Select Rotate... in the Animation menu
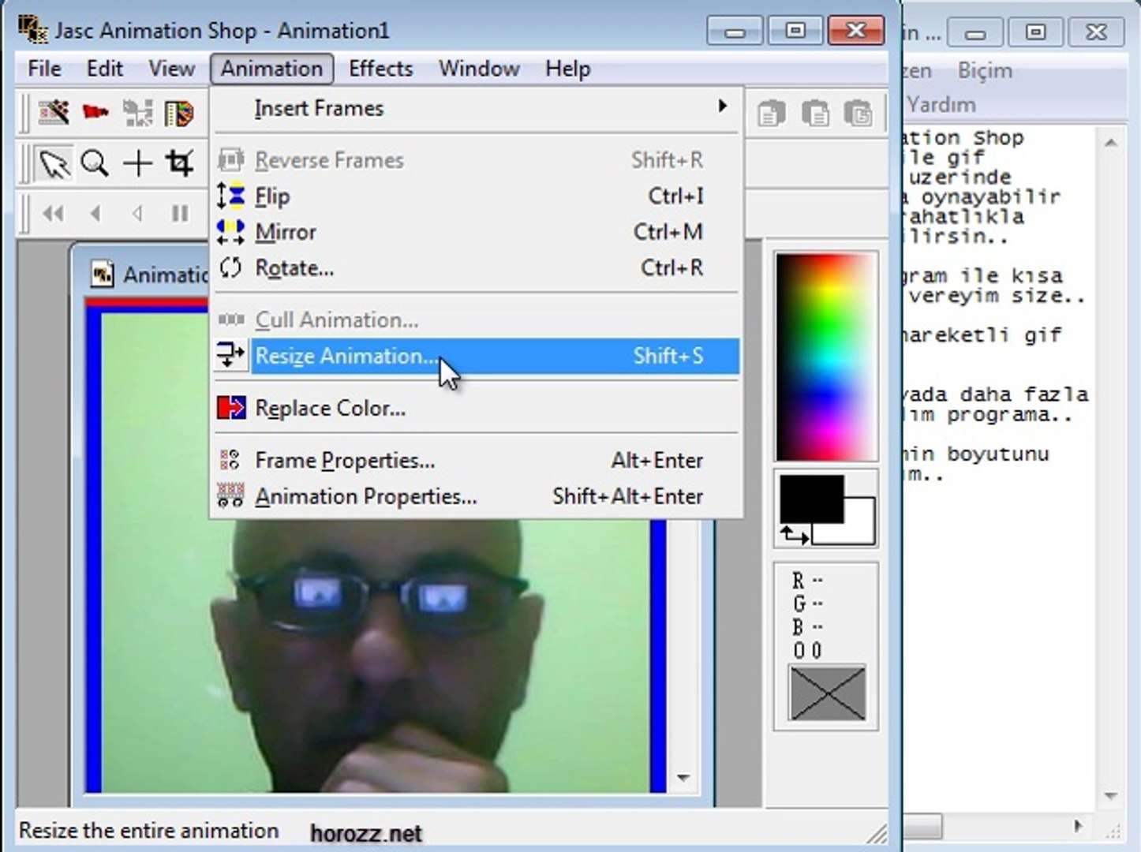Image resolution: width=1141 pixels, height=852 pixels. 477,268
